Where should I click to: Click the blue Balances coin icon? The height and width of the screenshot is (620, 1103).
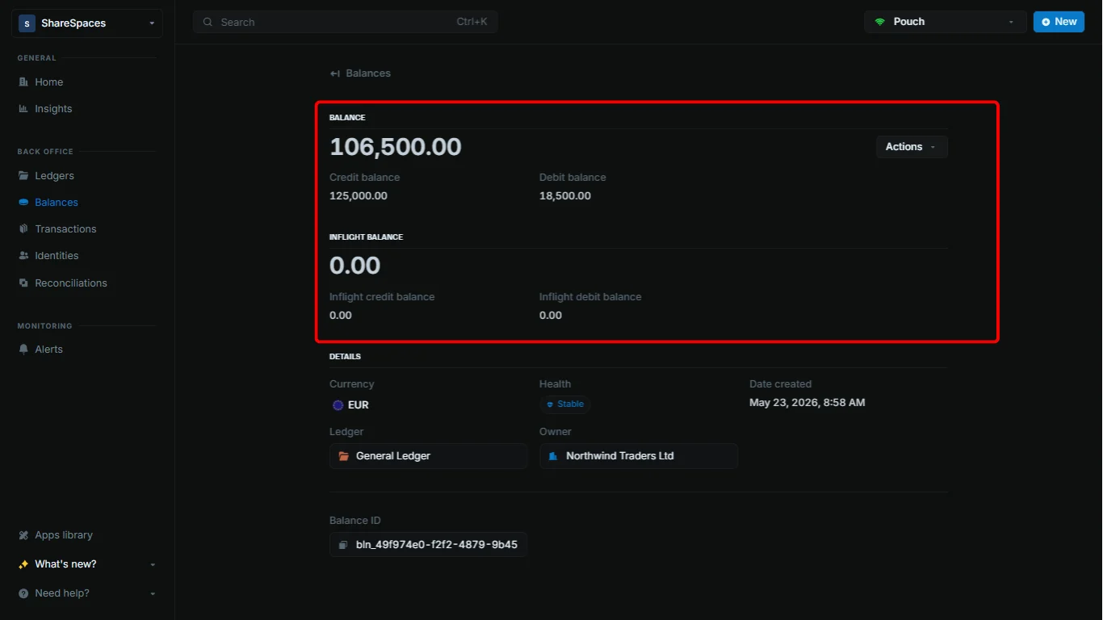[23, 202]
